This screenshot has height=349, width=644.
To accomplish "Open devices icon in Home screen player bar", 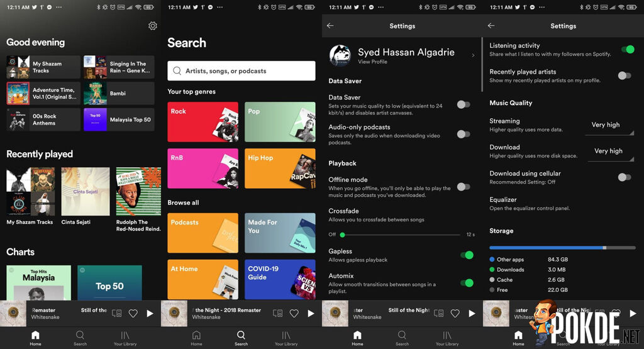I will [x=116, y=313].
